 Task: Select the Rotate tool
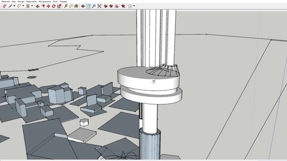pos(54,6)
